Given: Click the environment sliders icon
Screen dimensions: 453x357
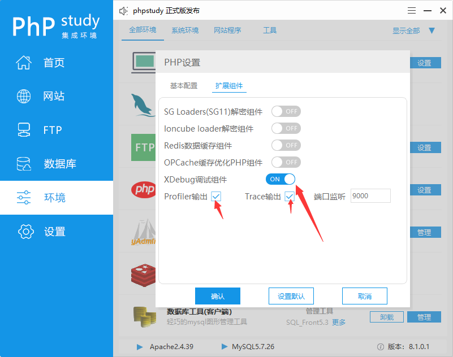Looking at the screenshot, I should [24, 197].
